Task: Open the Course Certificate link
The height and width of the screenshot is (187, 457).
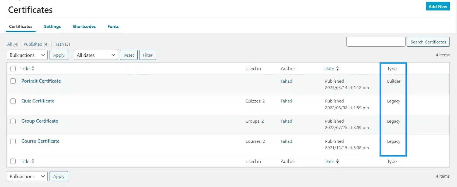Action: pos(40,141)
